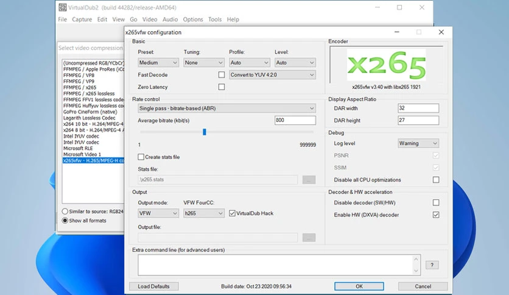Uncheck Enable HW (DXVA) decoder

pos(436,215)
